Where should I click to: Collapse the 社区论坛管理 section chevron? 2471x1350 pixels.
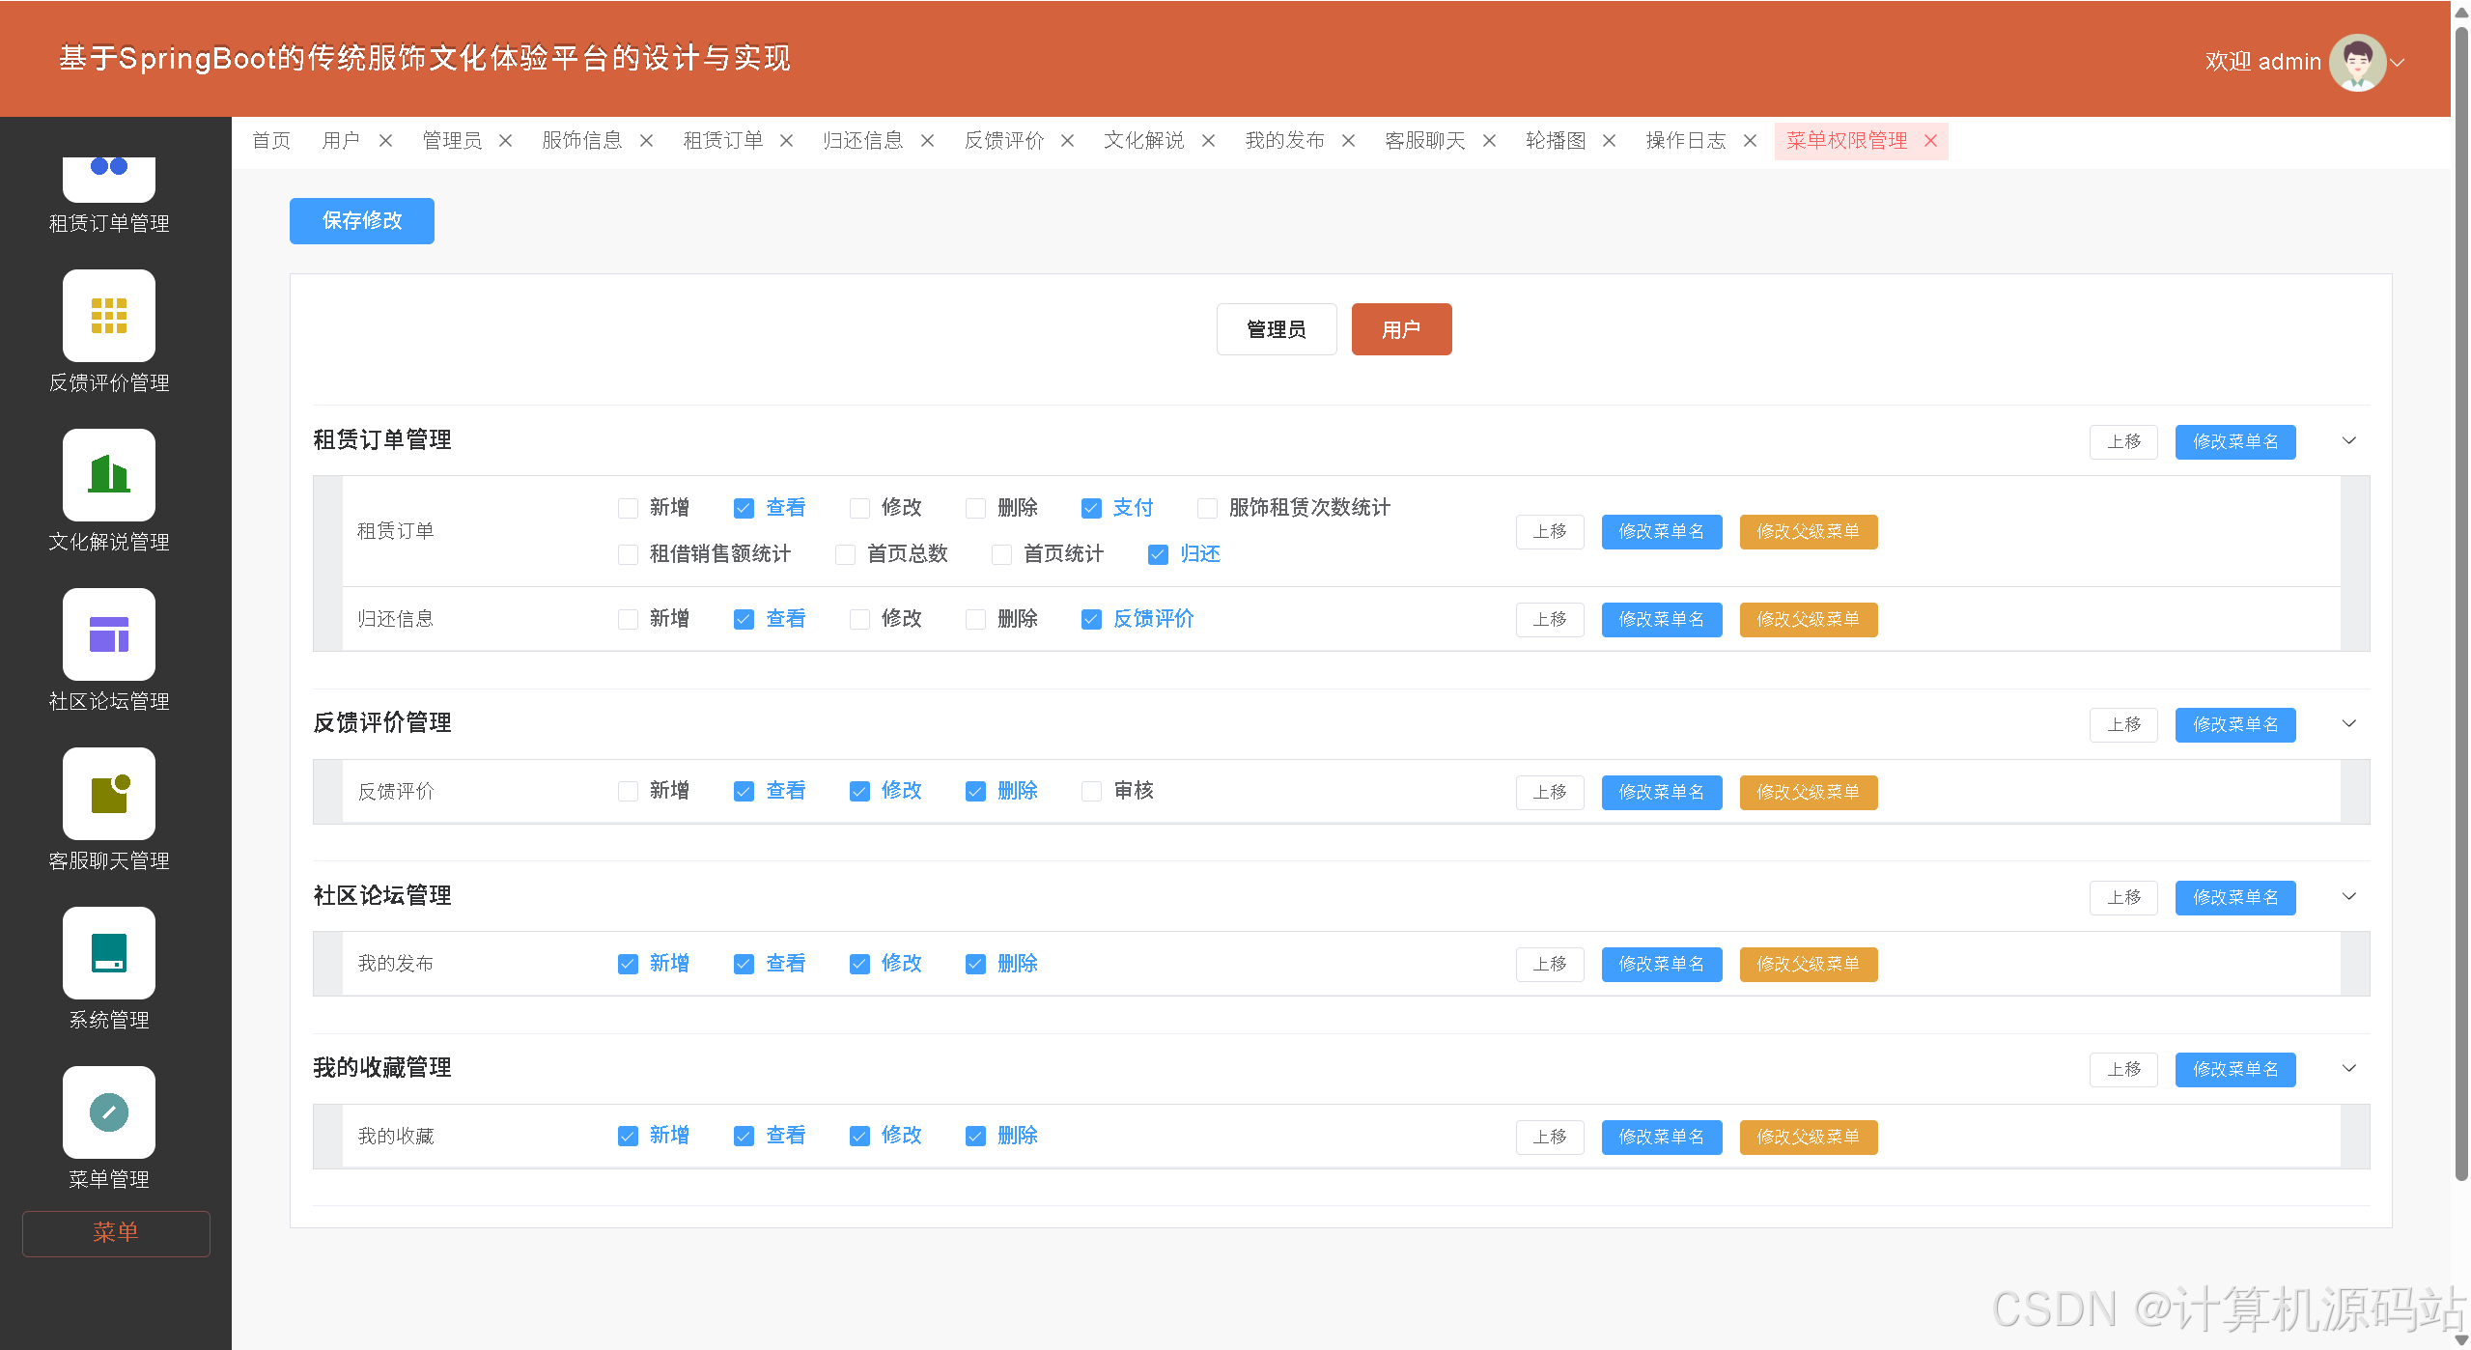tap(2348, 897)
